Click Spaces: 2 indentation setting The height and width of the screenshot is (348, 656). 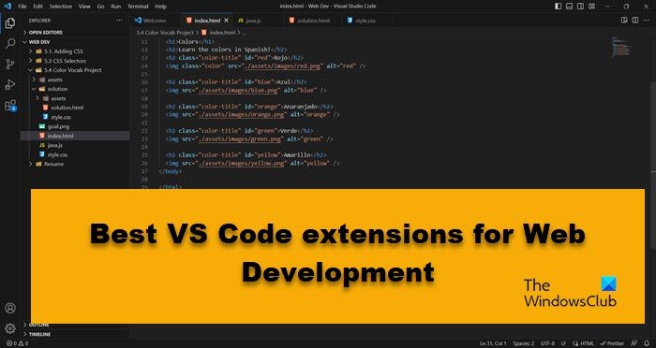coord(524,343)
